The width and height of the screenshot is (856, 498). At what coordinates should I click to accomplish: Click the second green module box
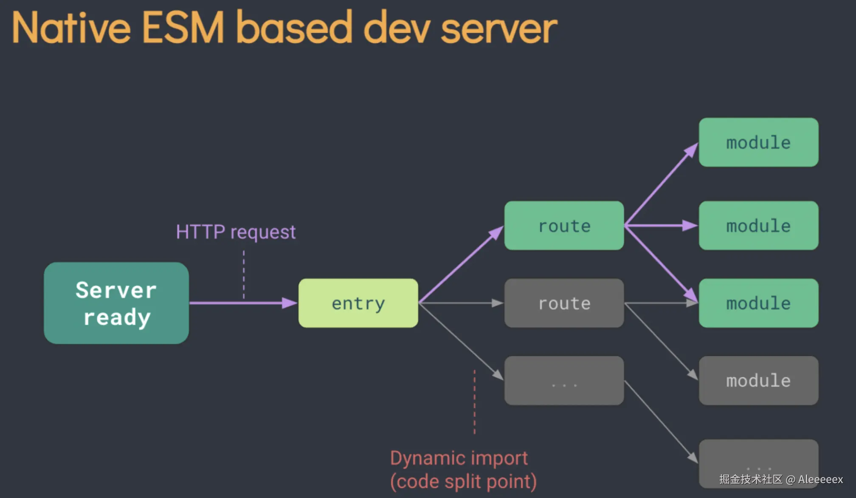[x=758, y=226]
